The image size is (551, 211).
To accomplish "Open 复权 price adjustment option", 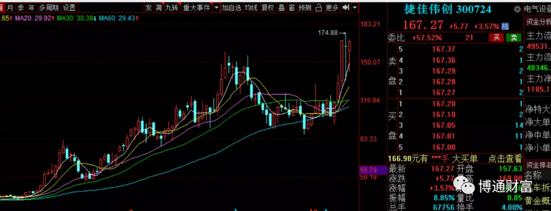I will tap(268, 7).
